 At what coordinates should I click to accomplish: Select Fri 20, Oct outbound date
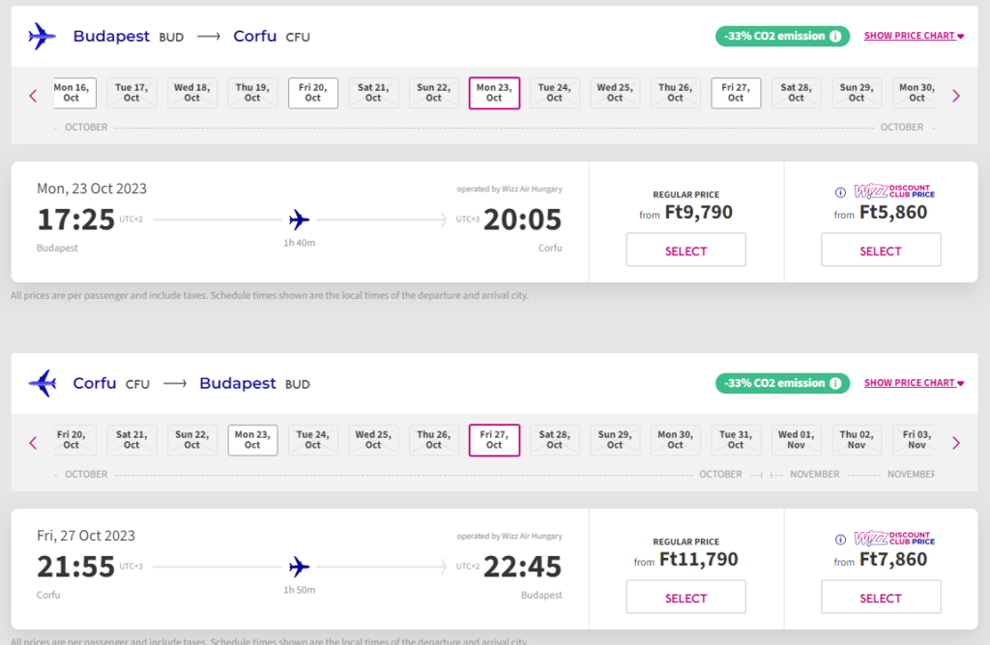pyautogui.click(x=313, y=93)
